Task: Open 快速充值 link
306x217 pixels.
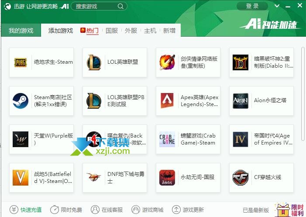Action: click(31, 210)
